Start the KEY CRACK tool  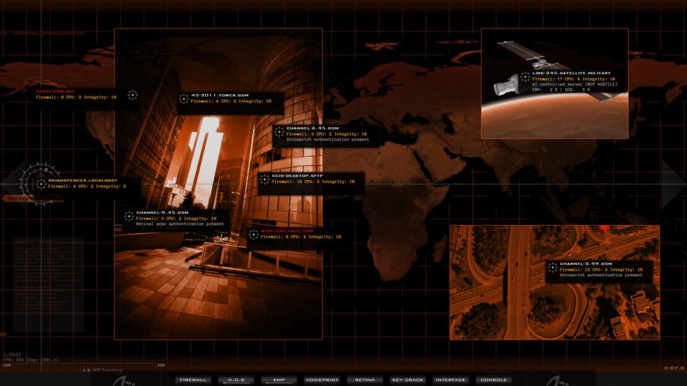(408, 380)
